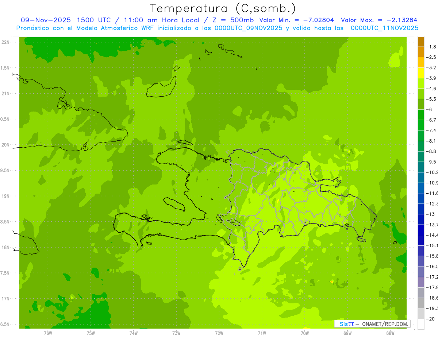This screenshot has width=438, height=338.
Task: Click the "18N" latitude label
Action: coord(6,248)
